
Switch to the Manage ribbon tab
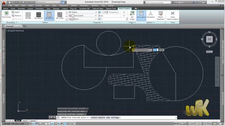56,8
